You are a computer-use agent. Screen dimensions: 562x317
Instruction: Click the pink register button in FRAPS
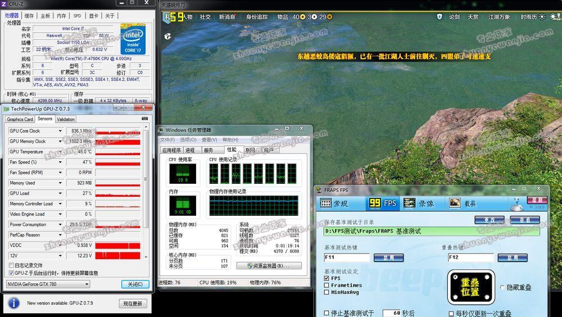[537, 200]
